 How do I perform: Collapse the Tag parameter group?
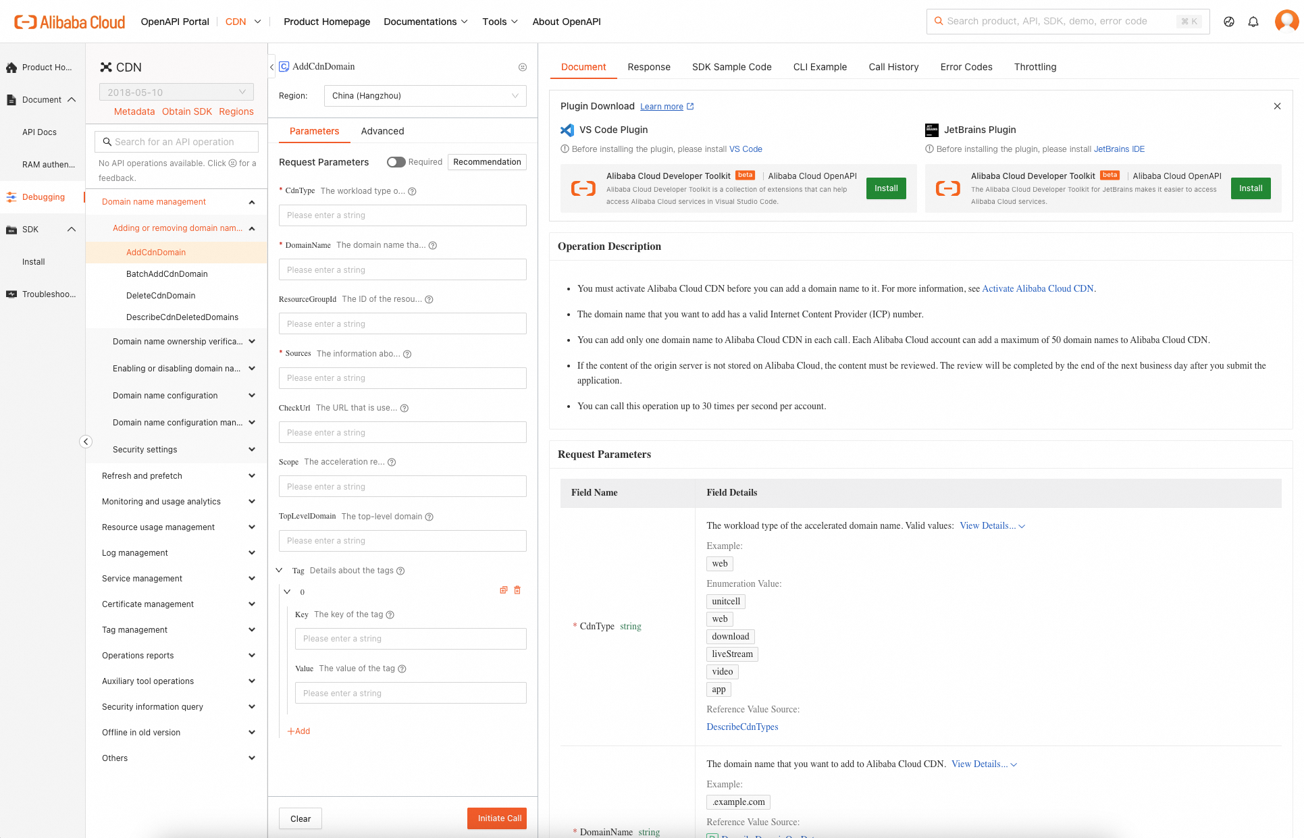coord(280,571)
